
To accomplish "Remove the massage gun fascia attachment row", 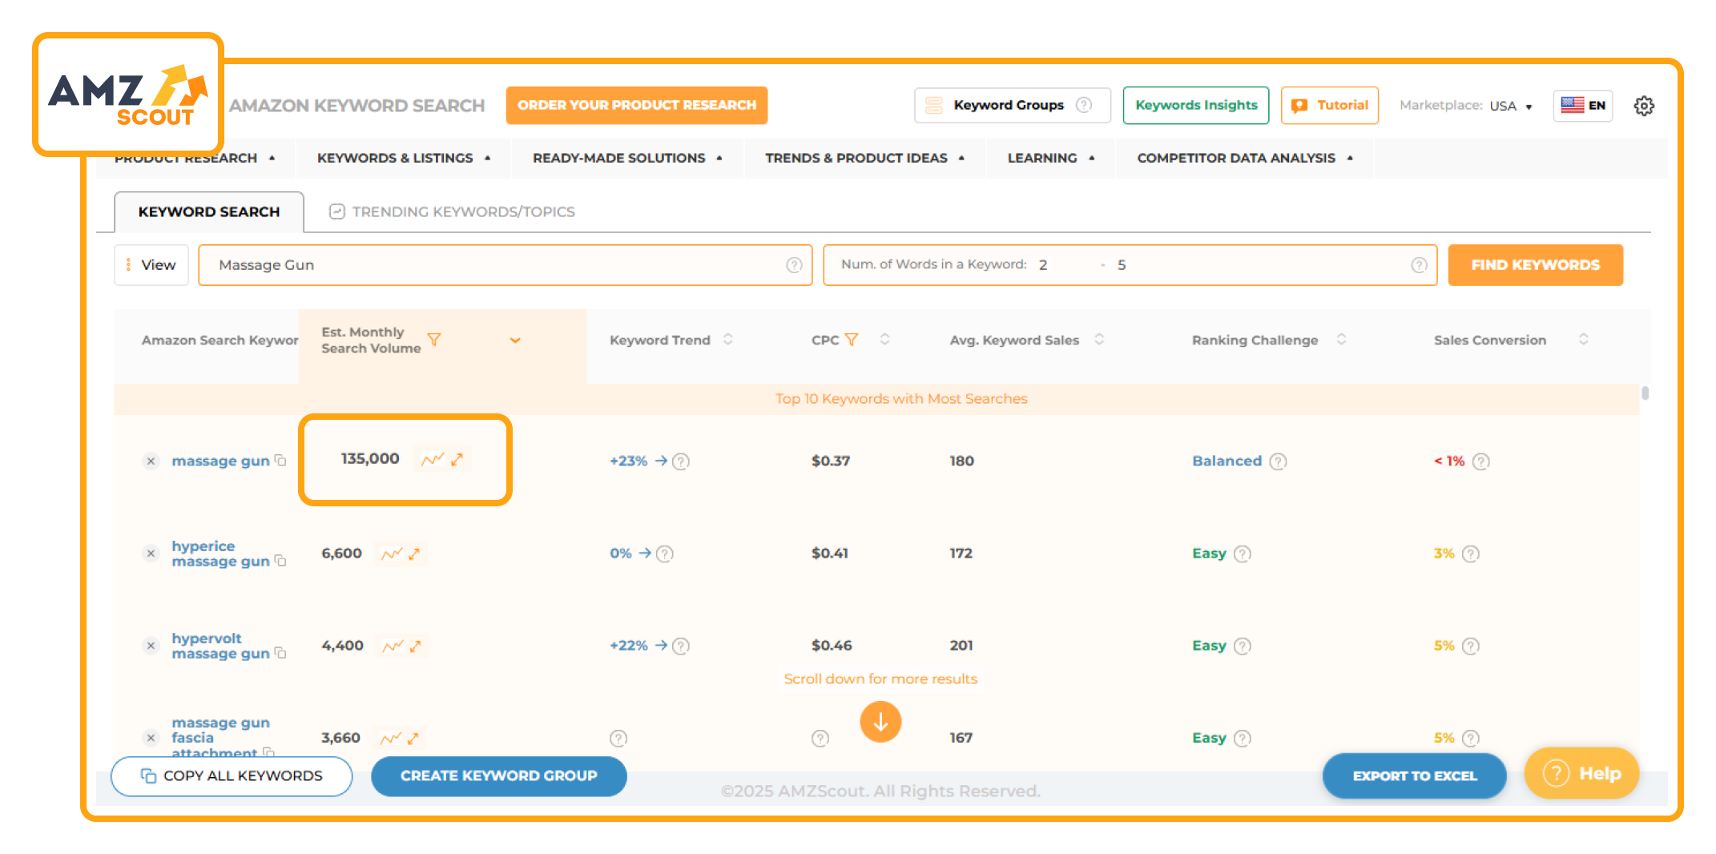I will click(x=151, y=738).
